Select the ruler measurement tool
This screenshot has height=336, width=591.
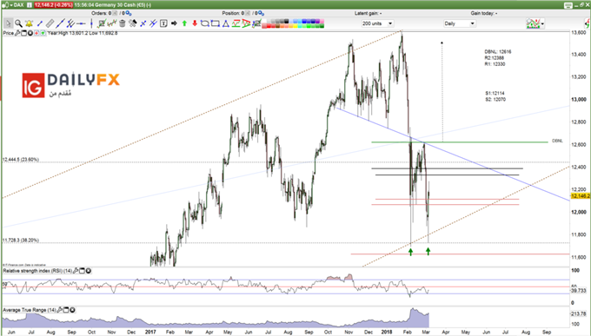(50, 23)
